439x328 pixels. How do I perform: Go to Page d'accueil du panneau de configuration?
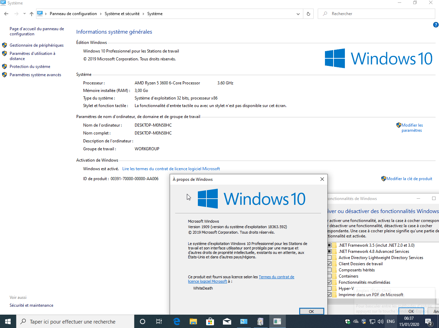[x=37, y=31]
